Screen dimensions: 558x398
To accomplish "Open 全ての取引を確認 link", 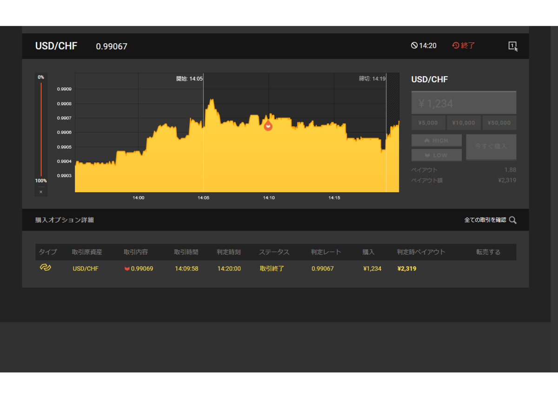I will [485, 220].
